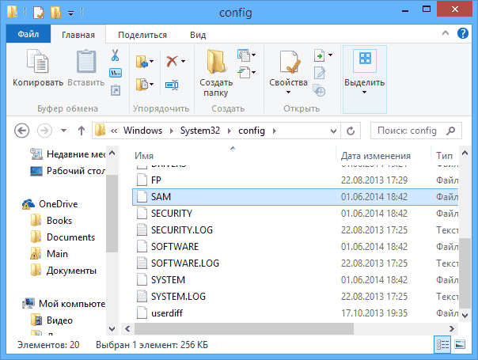The height and width of the screenshot is (360, 478).
Task: Select the SAM file
Action: pos(295,196)
